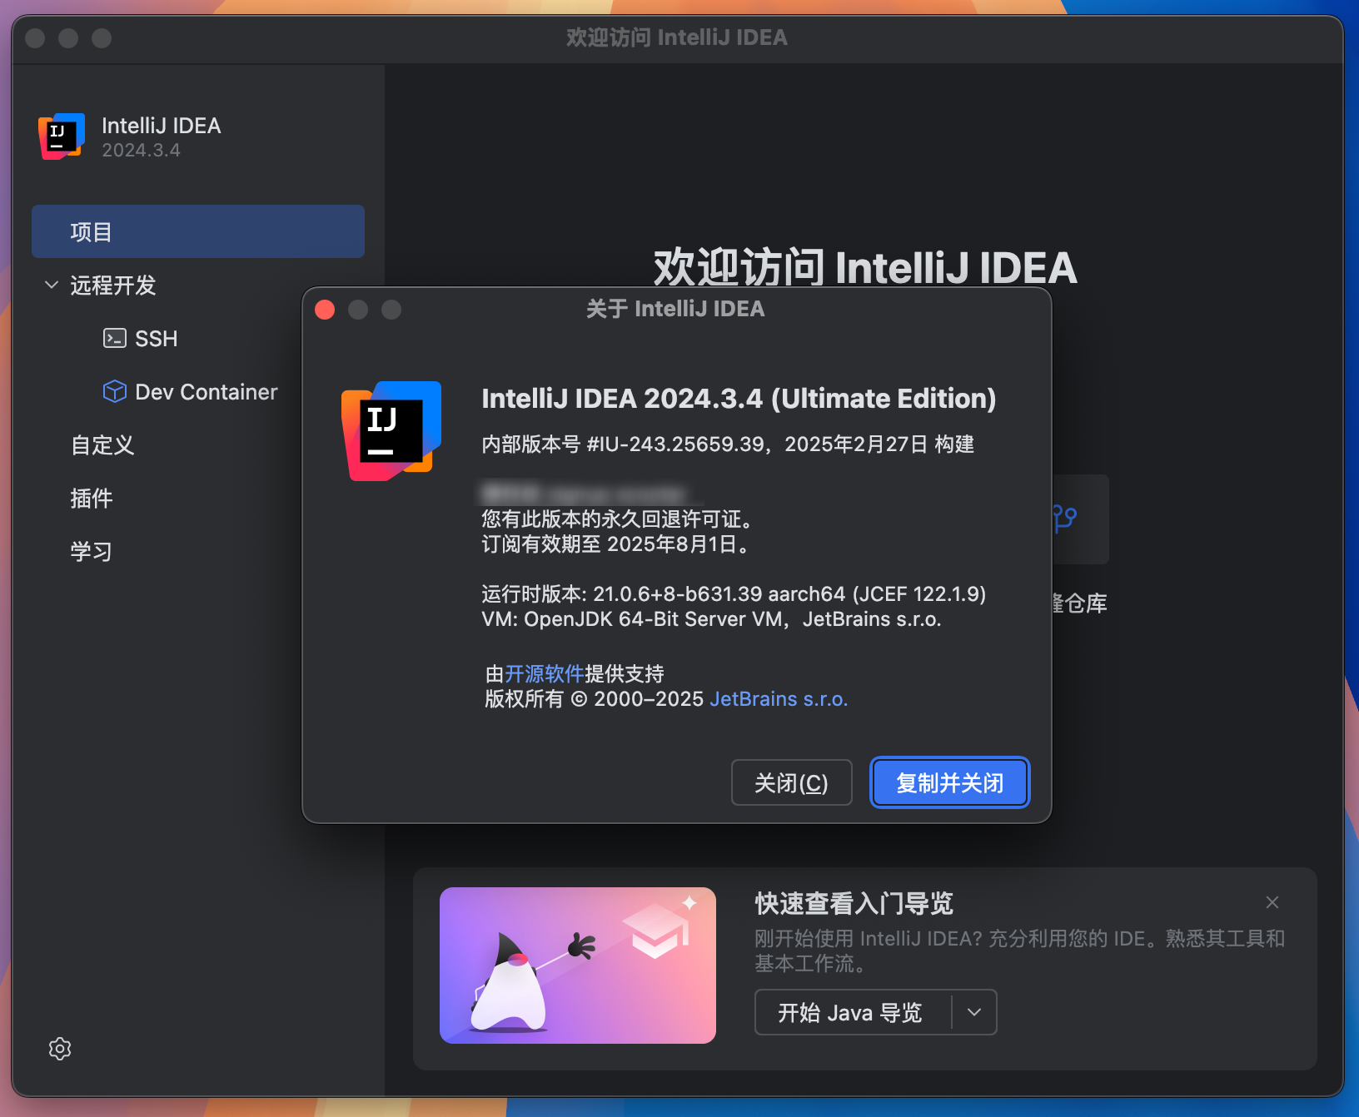Open the 自定义 section
The height and width of the screenshot is (1117, 1359).
102,444
